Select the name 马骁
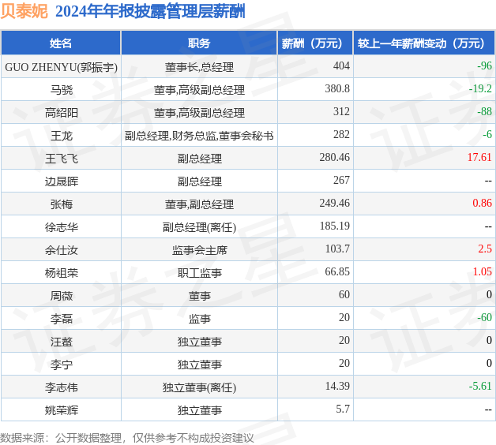This screenshot has width=496, height=445. pos(62,90)
